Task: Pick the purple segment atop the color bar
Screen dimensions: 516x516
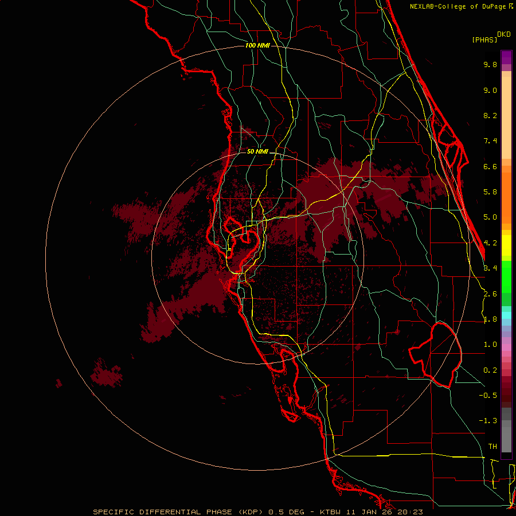Action: pyautogui.click(x=506, y=57)
